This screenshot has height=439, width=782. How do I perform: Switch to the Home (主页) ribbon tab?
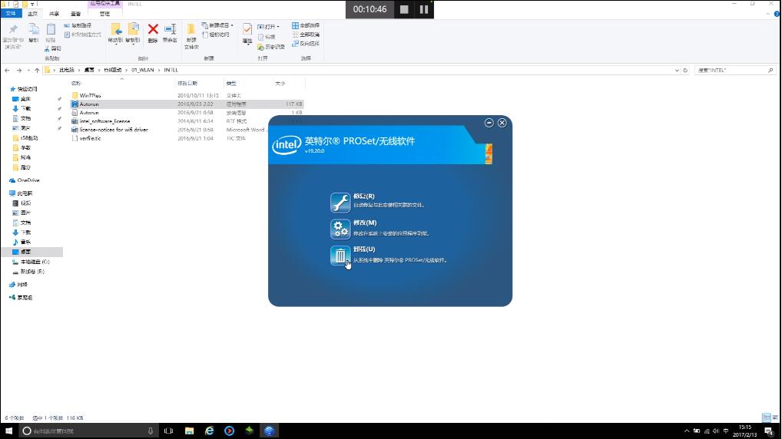coord(32,14)
